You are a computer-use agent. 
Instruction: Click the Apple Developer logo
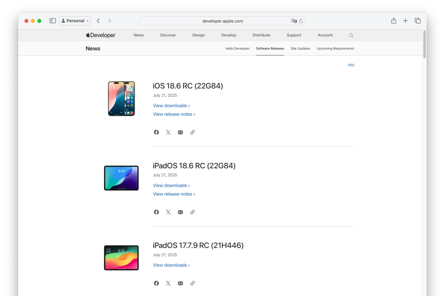[100, 35]
